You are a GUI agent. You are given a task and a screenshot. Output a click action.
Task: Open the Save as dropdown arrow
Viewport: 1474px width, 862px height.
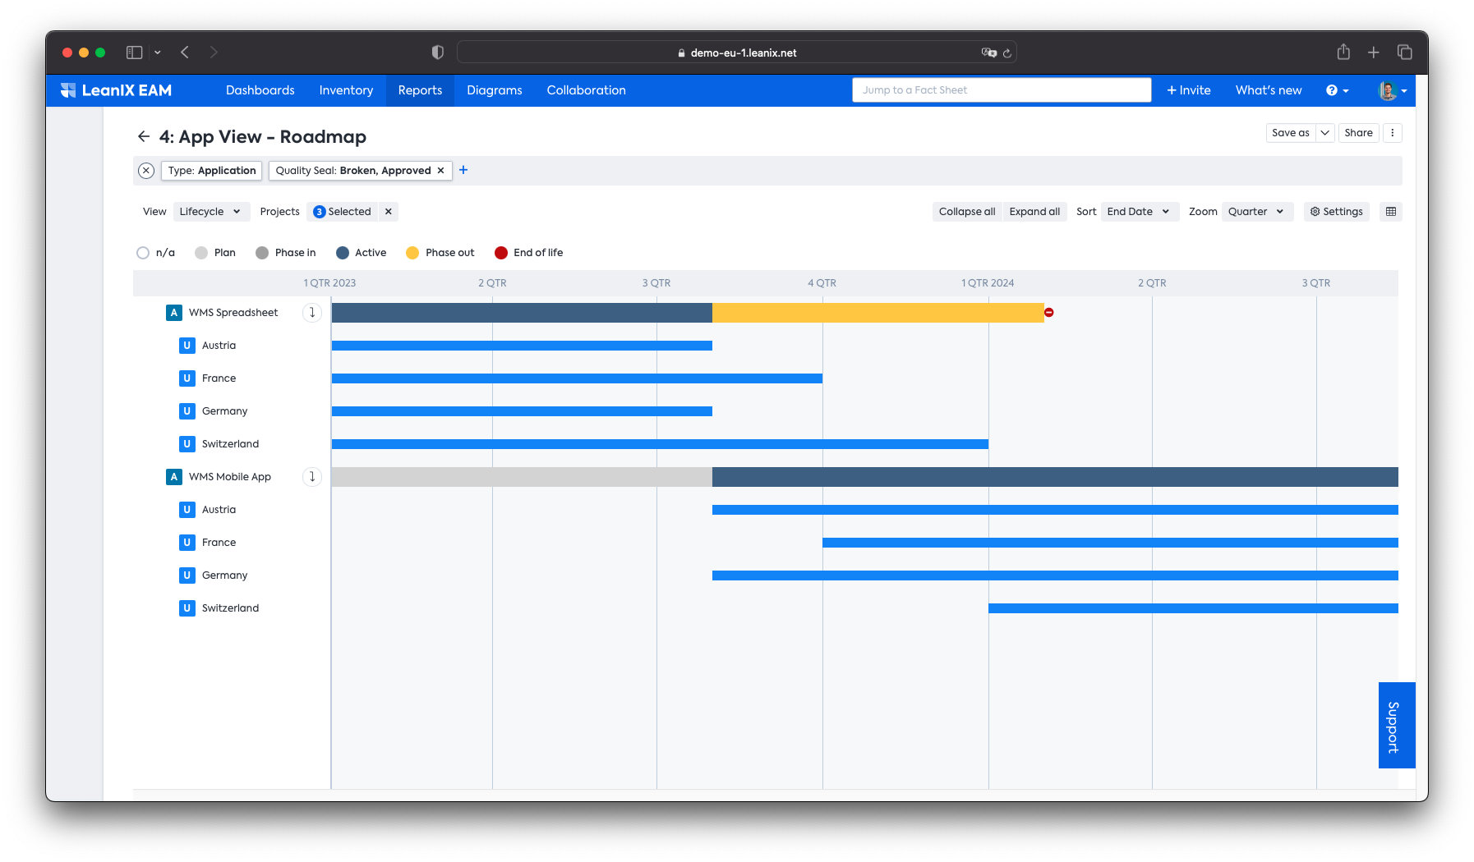[x=1325, y=133]
